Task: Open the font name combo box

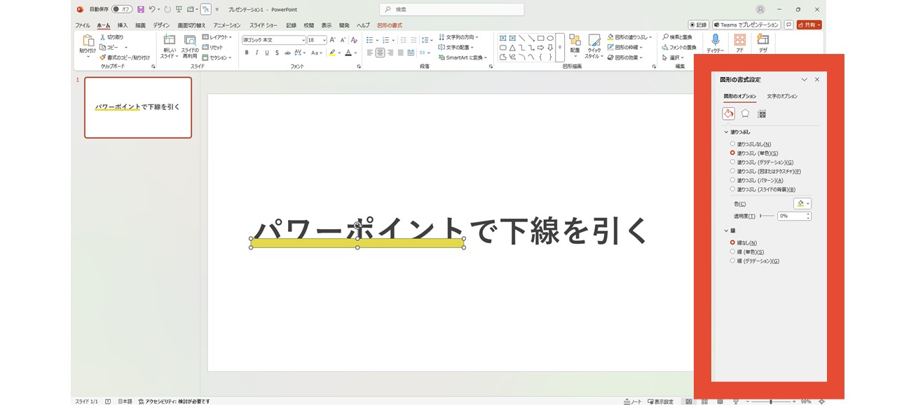Action: point(274,41)
